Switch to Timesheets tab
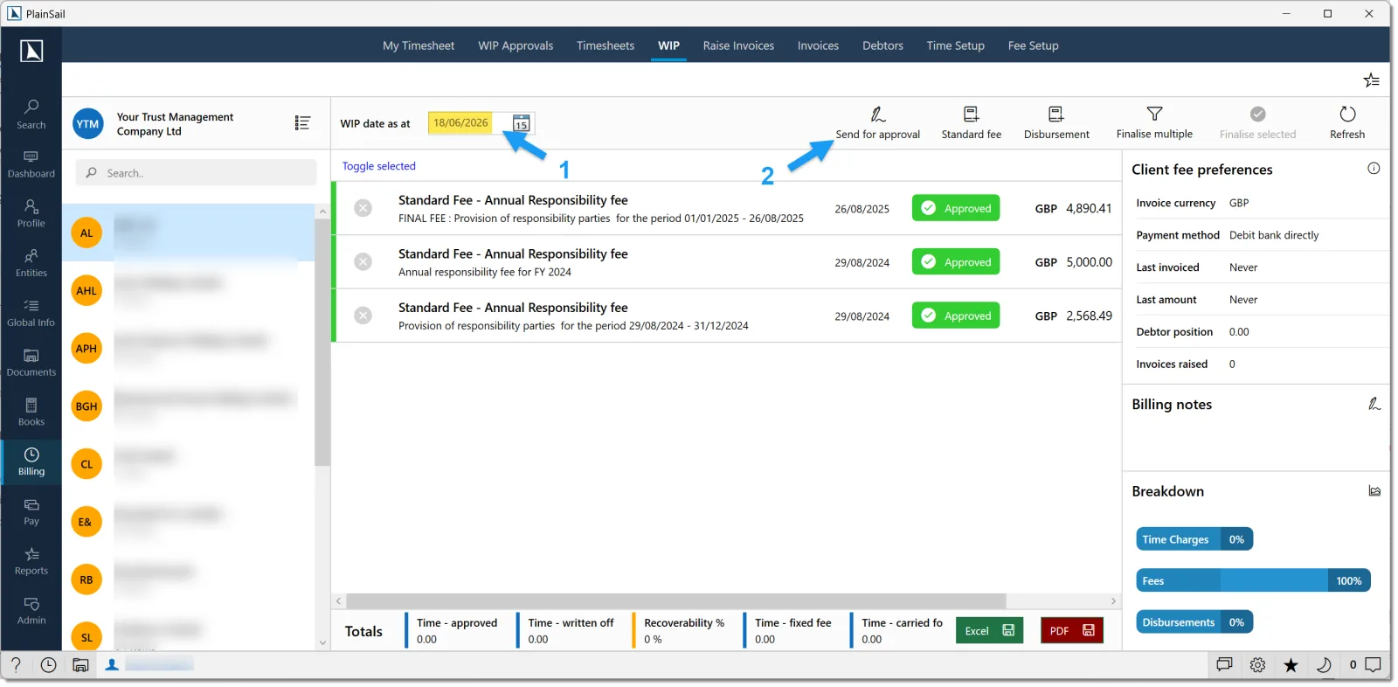The width and height of the screenshot is (1398, 687). (606, 45)
